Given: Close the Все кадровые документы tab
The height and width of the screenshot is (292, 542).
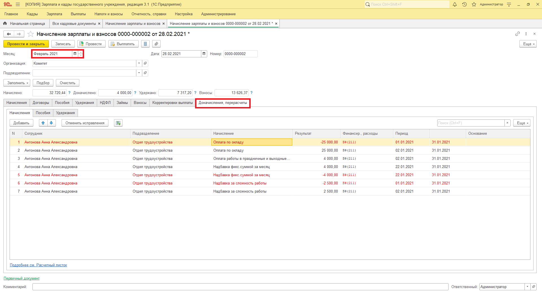Looking at the screenshot, I should click(x=99, y=24).
